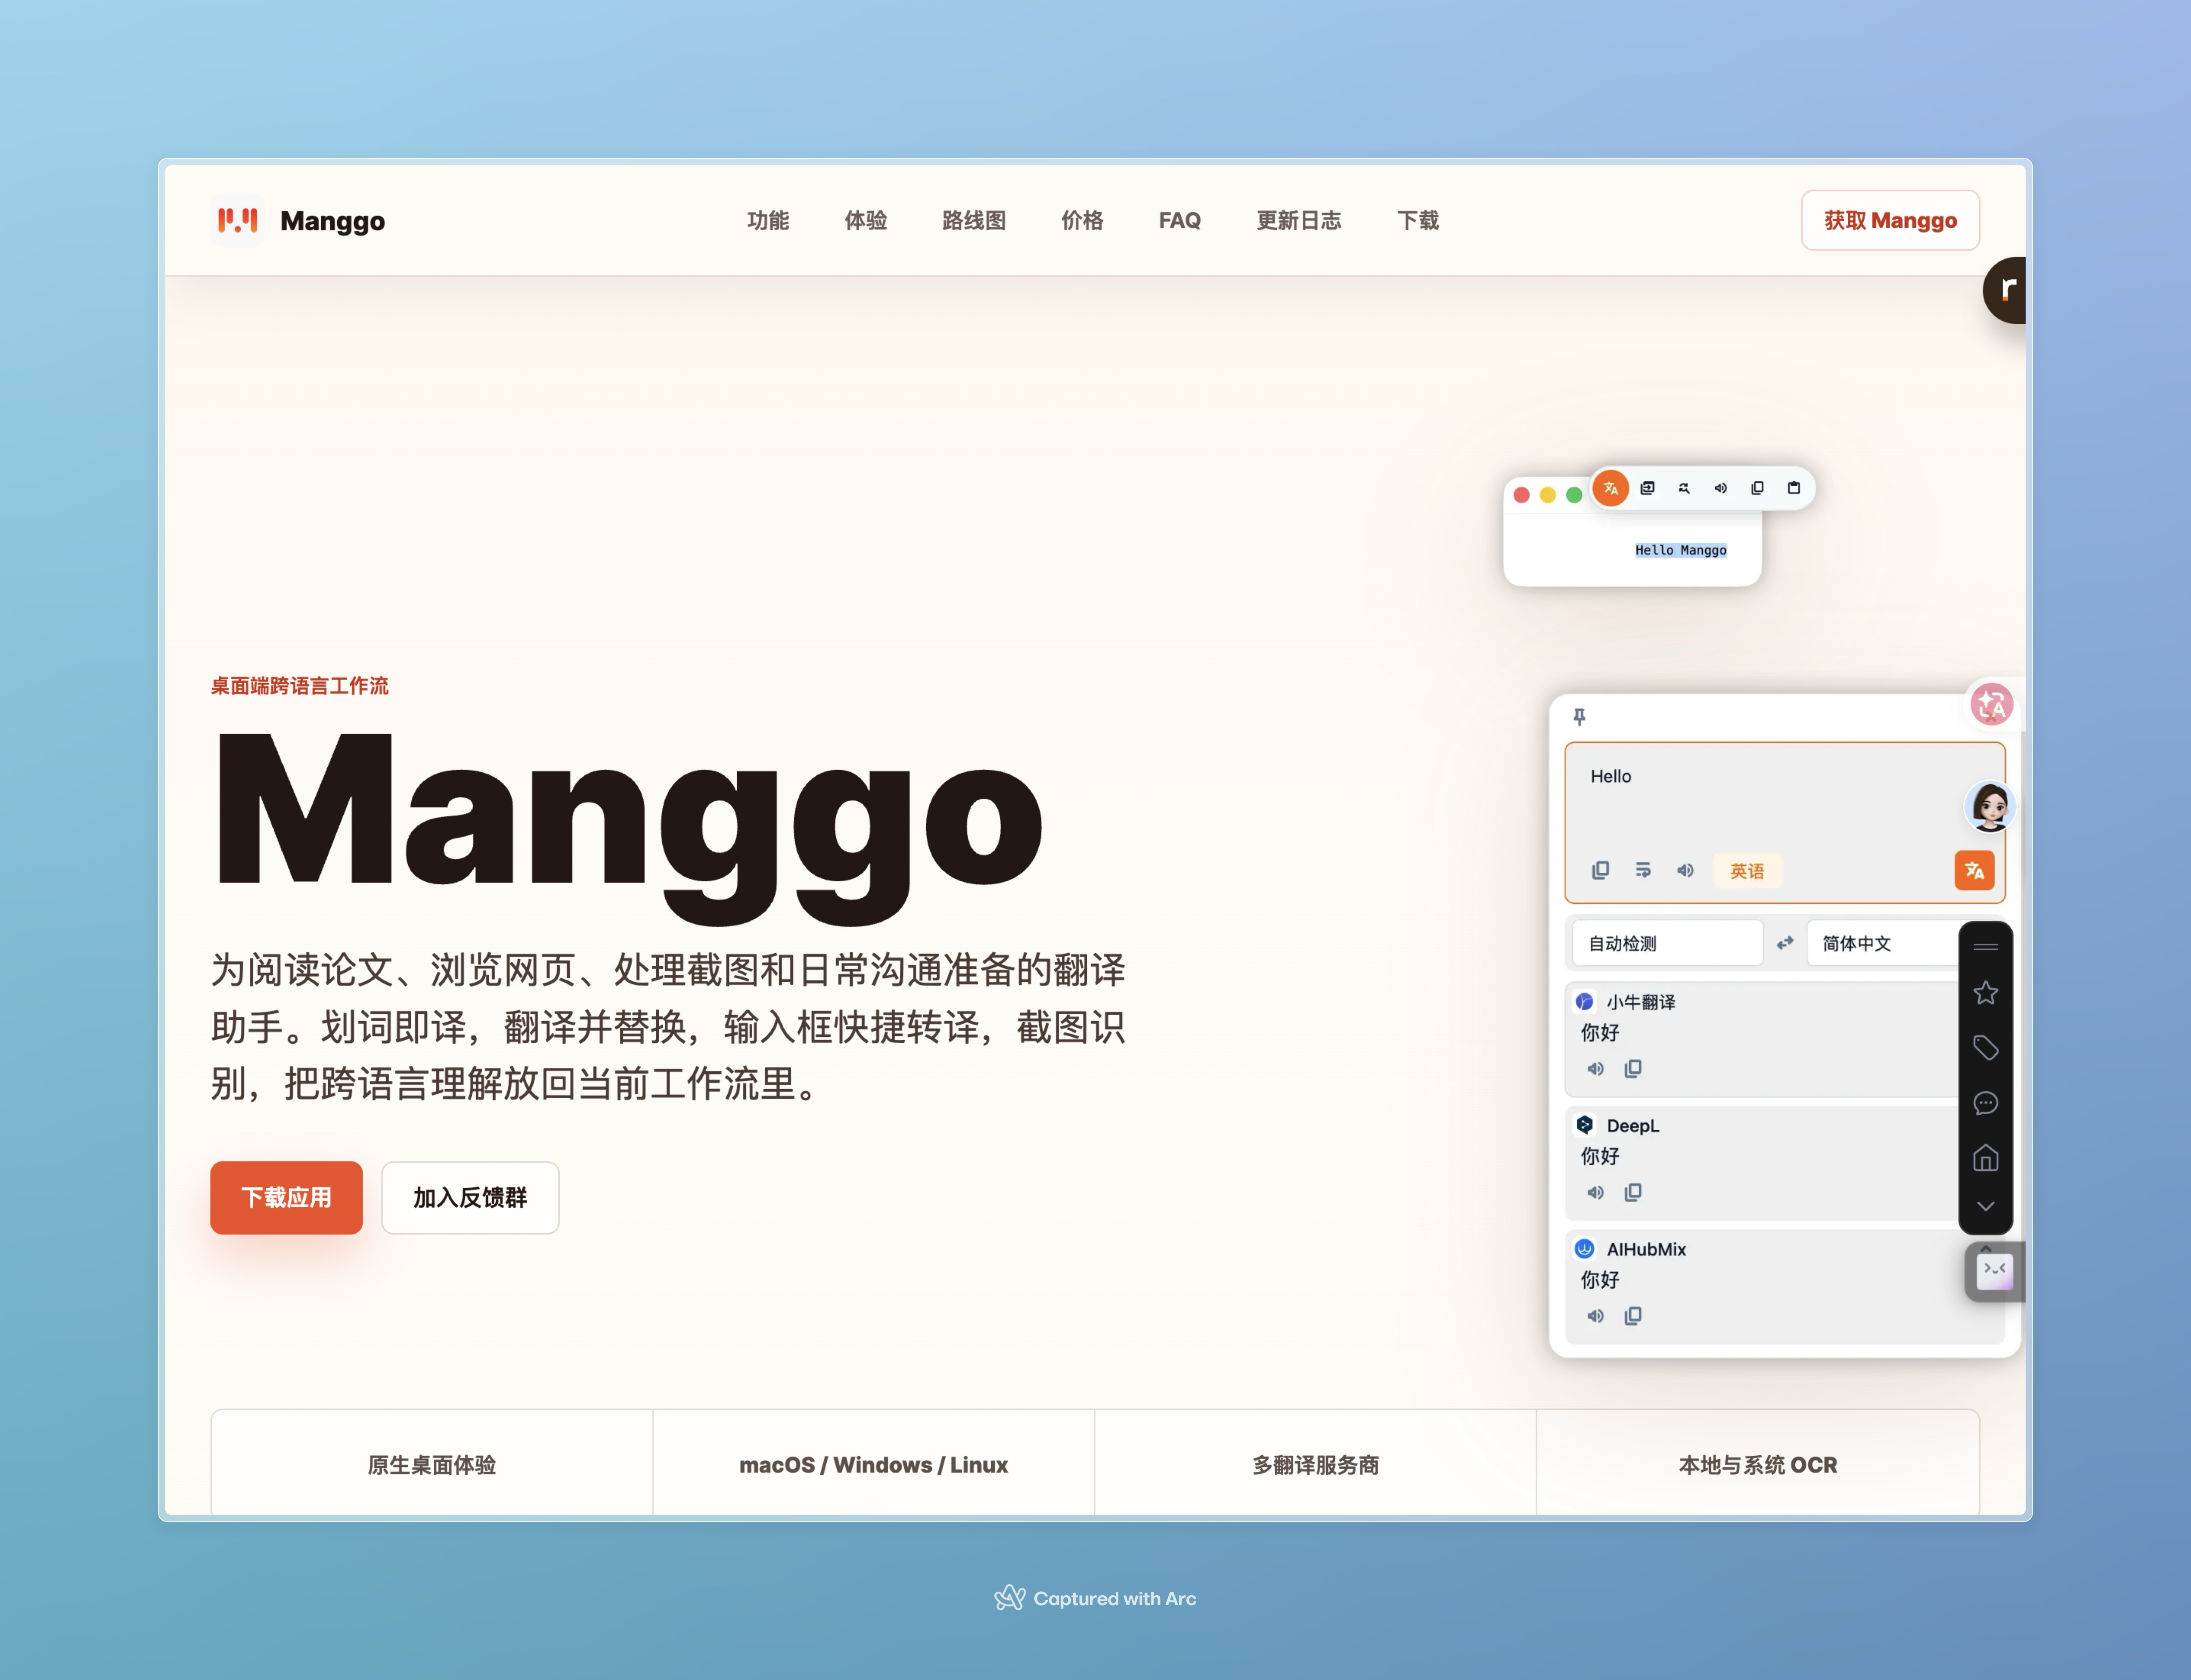Go to the 路线图 section
Screen dimensions: 2191x1680
click(x=973, y=220)
